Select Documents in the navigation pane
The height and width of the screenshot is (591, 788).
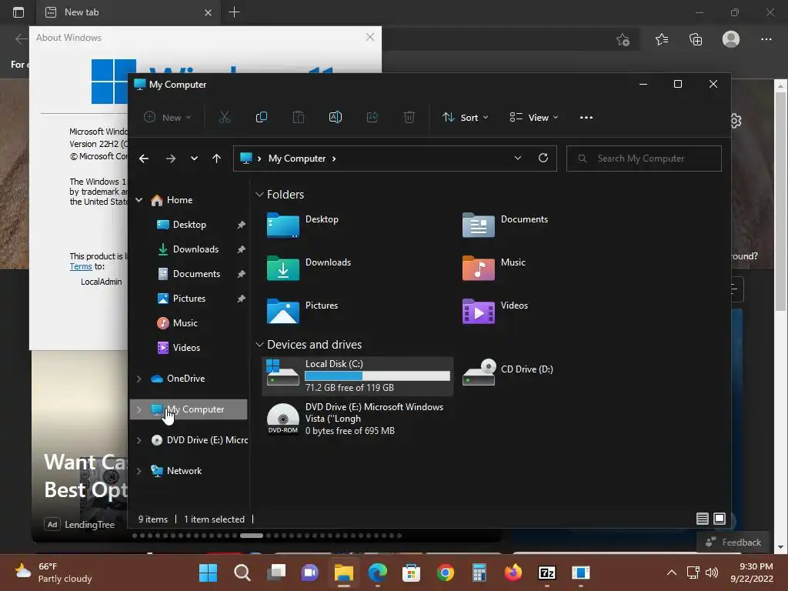(x=196, y=274)
